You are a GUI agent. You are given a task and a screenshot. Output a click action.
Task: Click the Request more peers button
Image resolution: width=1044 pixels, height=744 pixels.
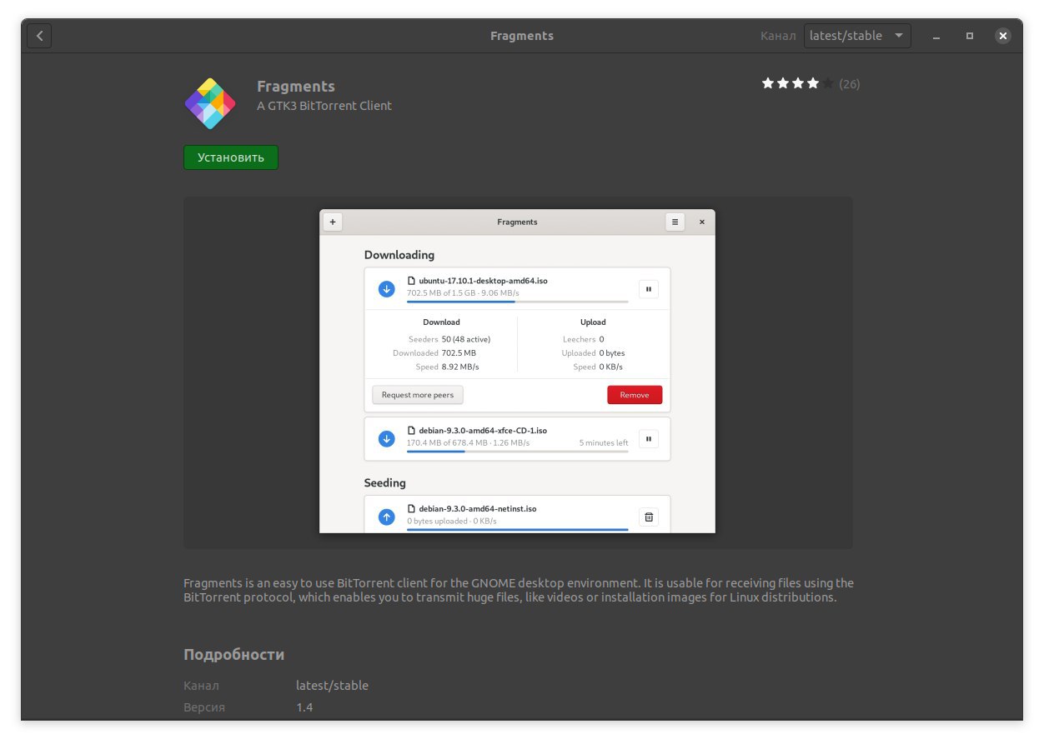[418, 395]
